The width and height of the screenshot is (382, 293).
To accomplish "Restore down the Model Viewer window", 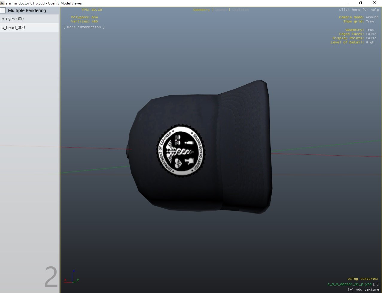I will pos(361,3).
